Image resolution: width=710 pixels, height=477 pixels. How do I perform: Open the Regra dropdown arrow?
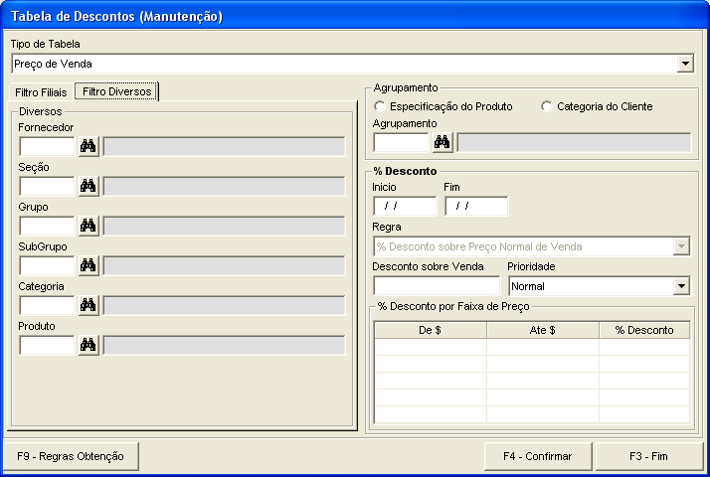[x=681, y=246]
